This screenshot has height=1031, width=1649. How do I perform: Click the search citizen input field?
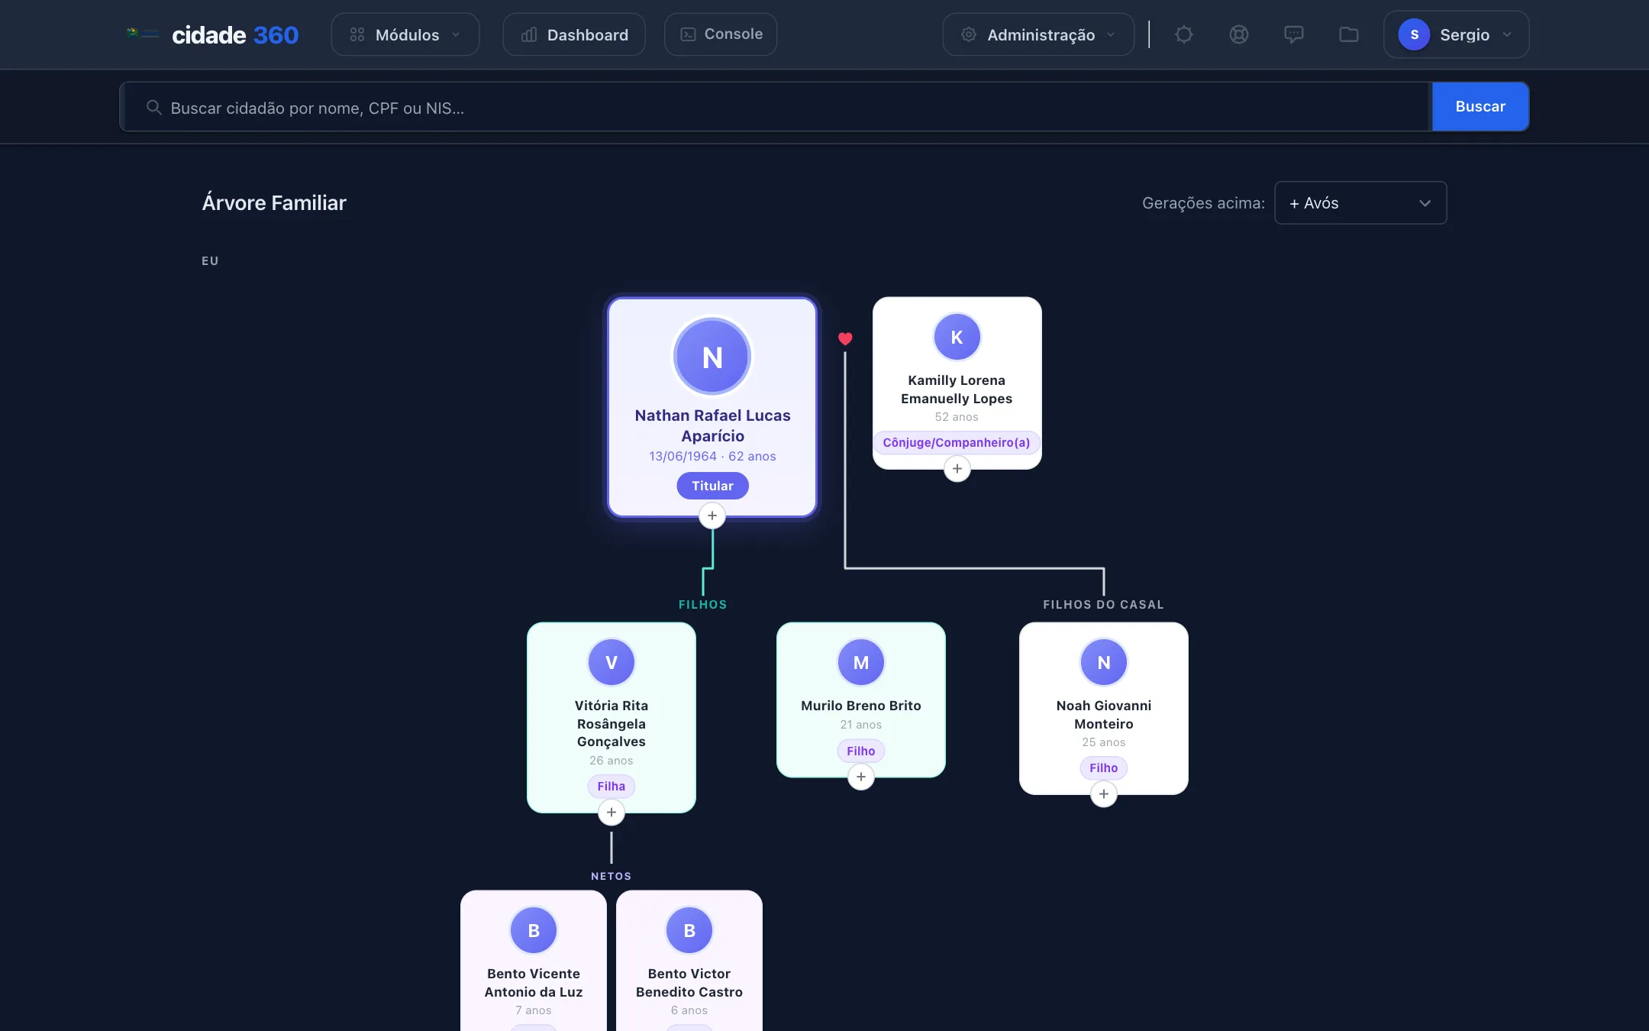point(775,107)
